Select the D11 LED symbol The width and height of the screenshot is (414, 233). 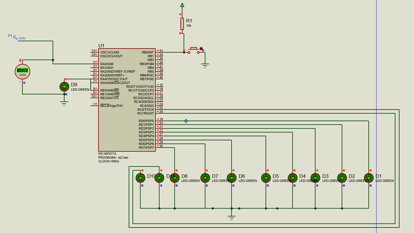coord(159,178)
